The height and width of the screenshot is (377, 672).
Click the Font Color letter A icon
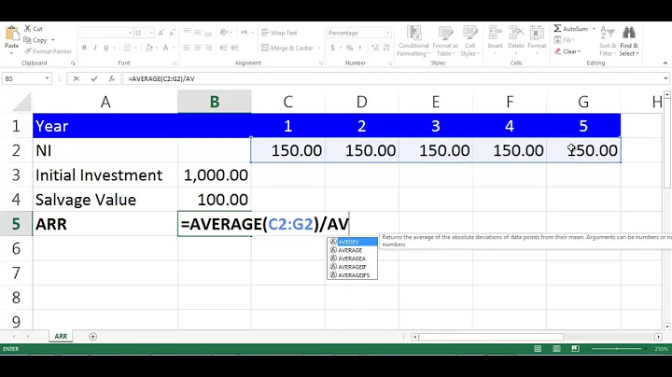tap(165, 48)
